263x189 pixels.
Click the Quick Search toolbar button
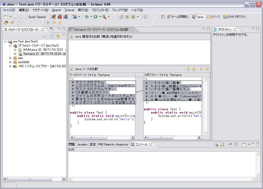37,17
